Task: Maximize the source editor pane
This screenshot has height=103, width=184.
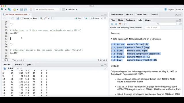Action: (105, 15)
